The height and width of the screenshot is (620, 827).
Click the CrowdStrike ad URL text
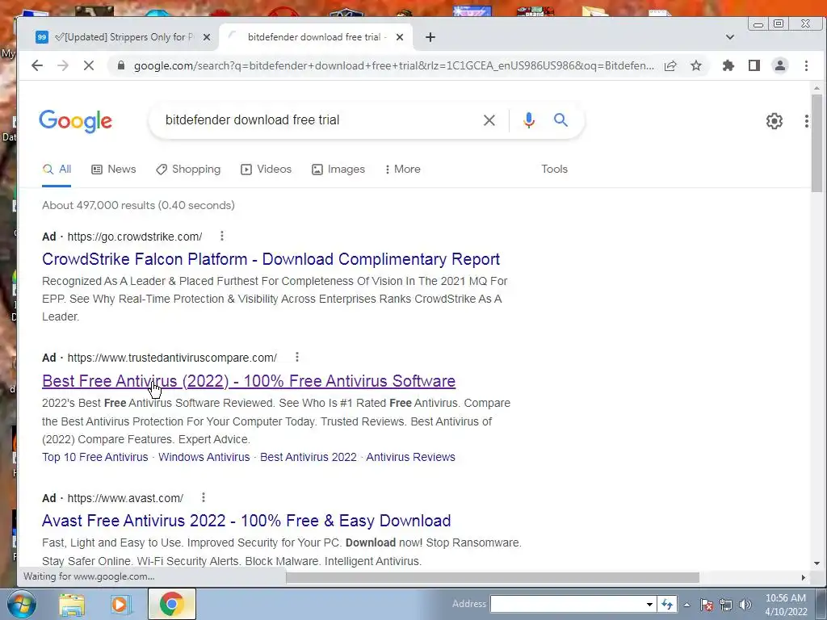point(135,237)
